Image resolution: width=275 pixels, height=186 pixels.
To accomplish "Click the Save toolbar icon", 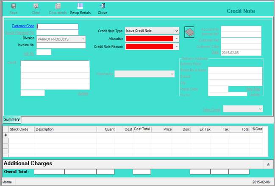I will 13,6.
